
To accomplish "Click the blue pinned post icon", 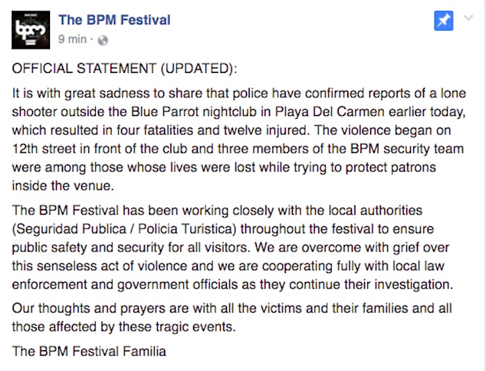I will click(442, 21).
